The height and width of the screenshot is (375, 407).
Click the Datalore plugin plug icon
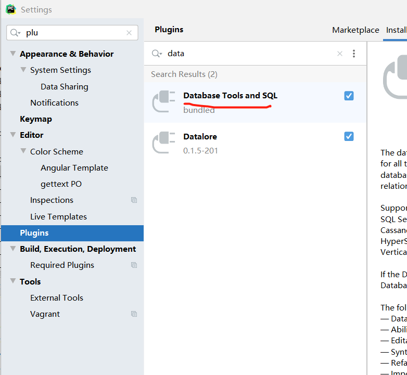coord(163,143)
